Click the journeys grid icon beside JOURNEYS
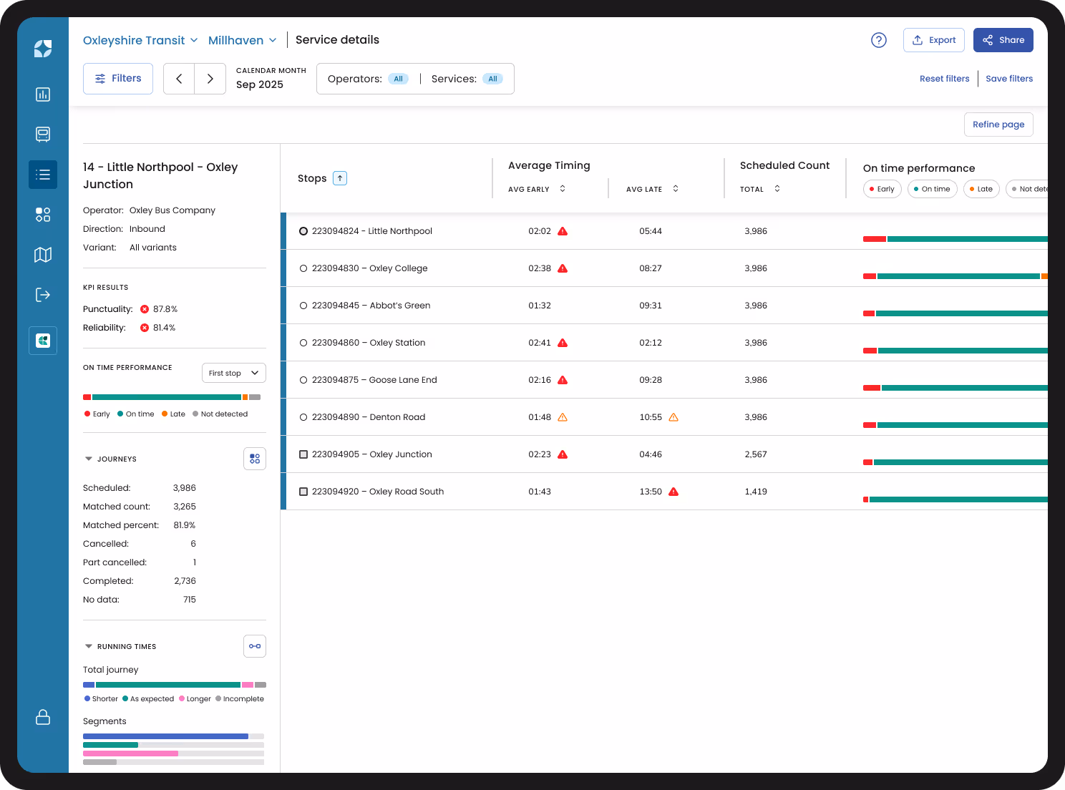The image size is (1065, 790). click(x=255, y=458)
